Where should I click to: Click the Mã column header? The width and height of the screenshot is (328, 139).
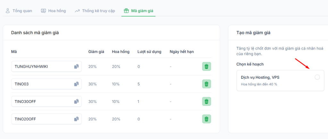click(14, 52)
